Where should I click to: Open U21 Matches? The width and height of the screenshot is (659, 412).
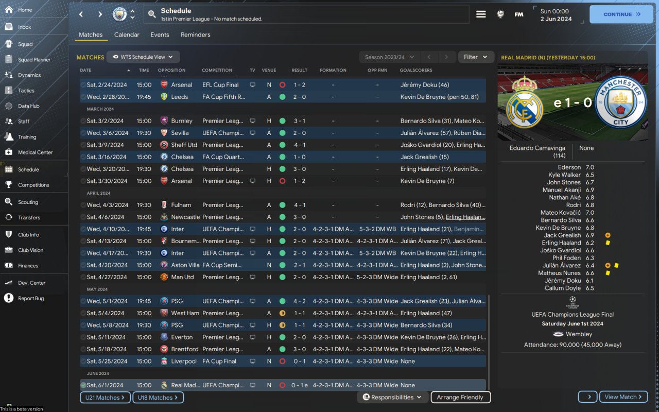105,398
